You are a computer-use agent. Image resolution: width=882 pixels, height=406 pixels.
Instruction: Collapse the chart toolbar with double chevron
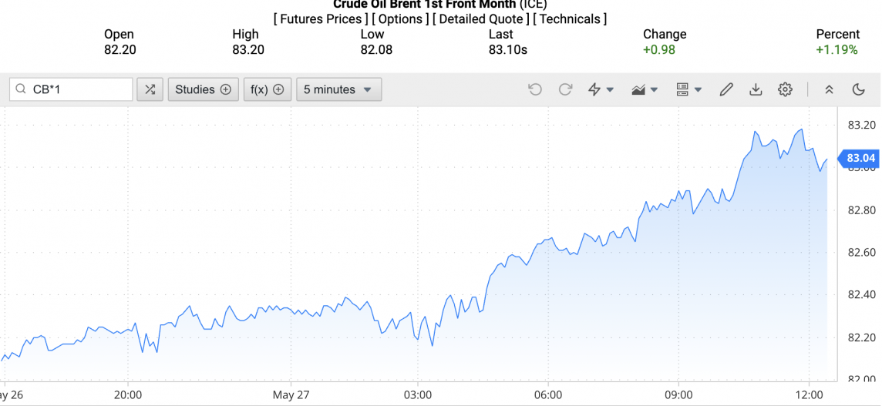829,89
